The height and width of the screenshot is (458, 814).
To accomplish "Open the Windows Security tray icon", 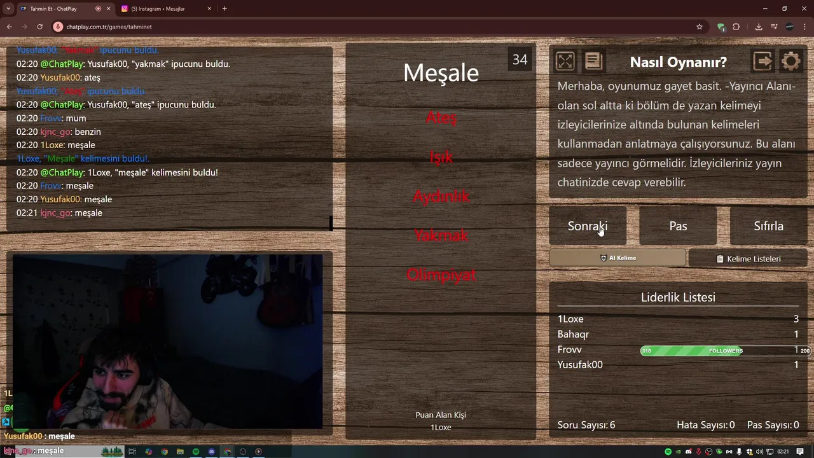I will pyautogui.click(x=750, y=452).
